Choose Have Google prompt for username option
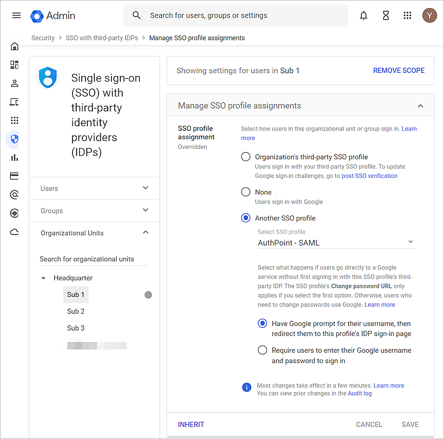The width and height of the screenshot is (444, 439). tap(262, 323)
